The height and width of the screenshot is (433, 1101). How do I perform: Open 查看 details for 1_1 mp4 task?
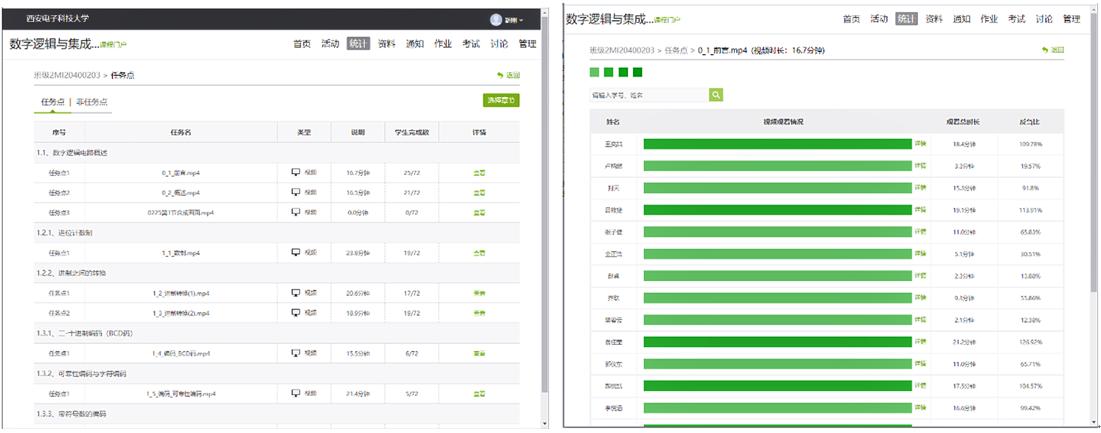coord(479,253)
